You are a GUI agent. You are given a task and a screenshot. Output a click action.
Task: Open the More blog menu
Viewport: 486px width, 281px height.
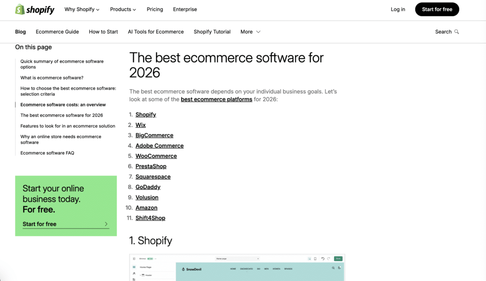click(x=251, y=32)
